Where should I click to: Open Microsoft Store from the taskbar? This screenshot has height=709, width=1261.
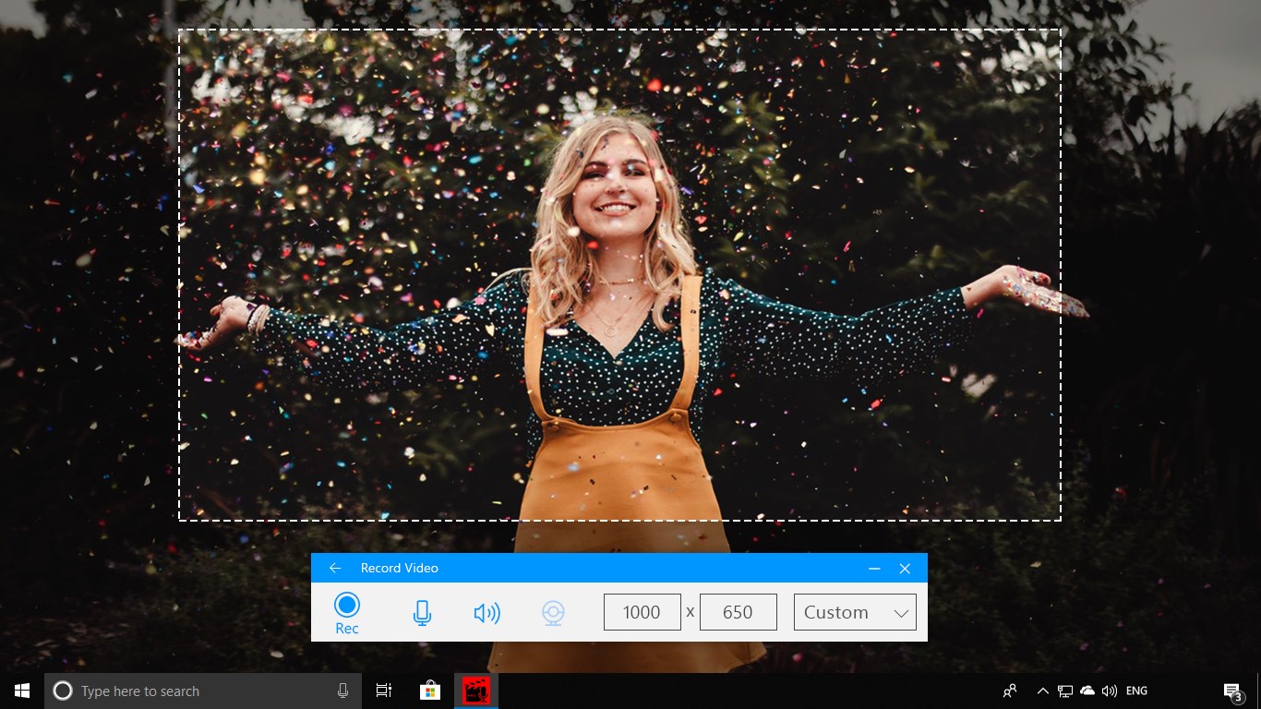(x=430, y=690)
